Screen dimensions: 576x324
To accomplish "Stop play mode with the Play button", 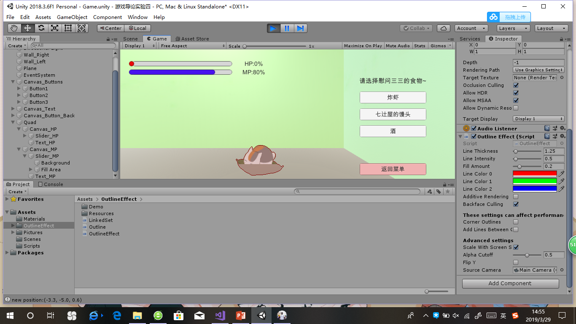I will pyautogui.click(x=273, y=28).
